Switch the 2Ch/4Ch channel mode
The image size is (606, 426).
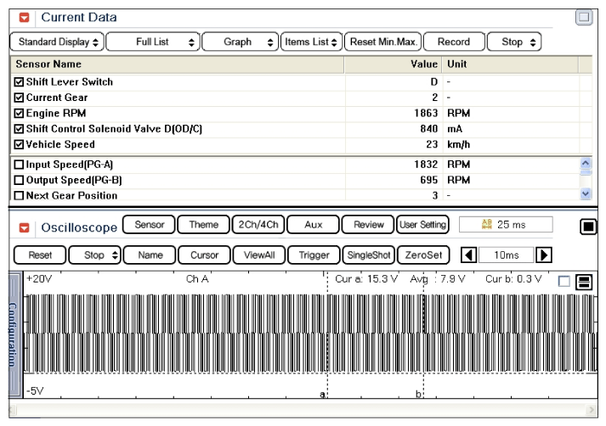click(x=258, y=225)
